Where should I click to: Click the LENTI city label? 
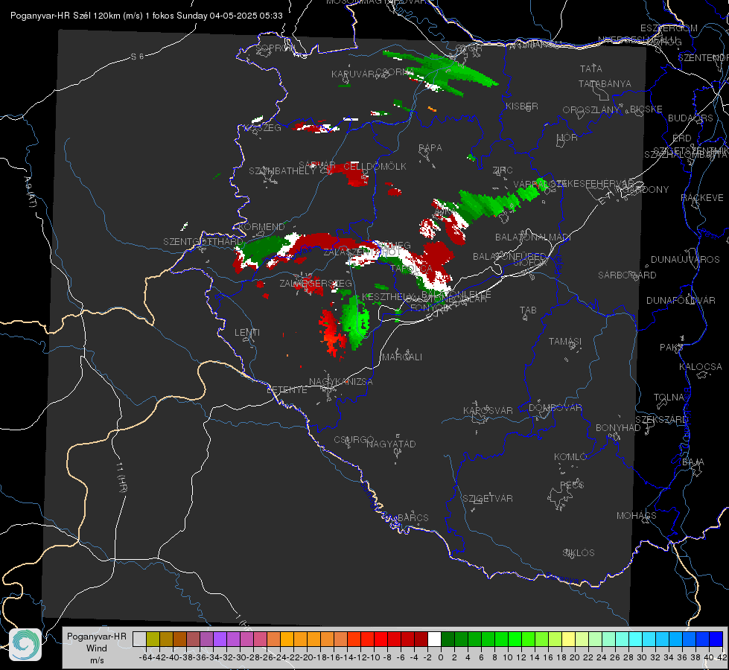[x=247, y=333]
